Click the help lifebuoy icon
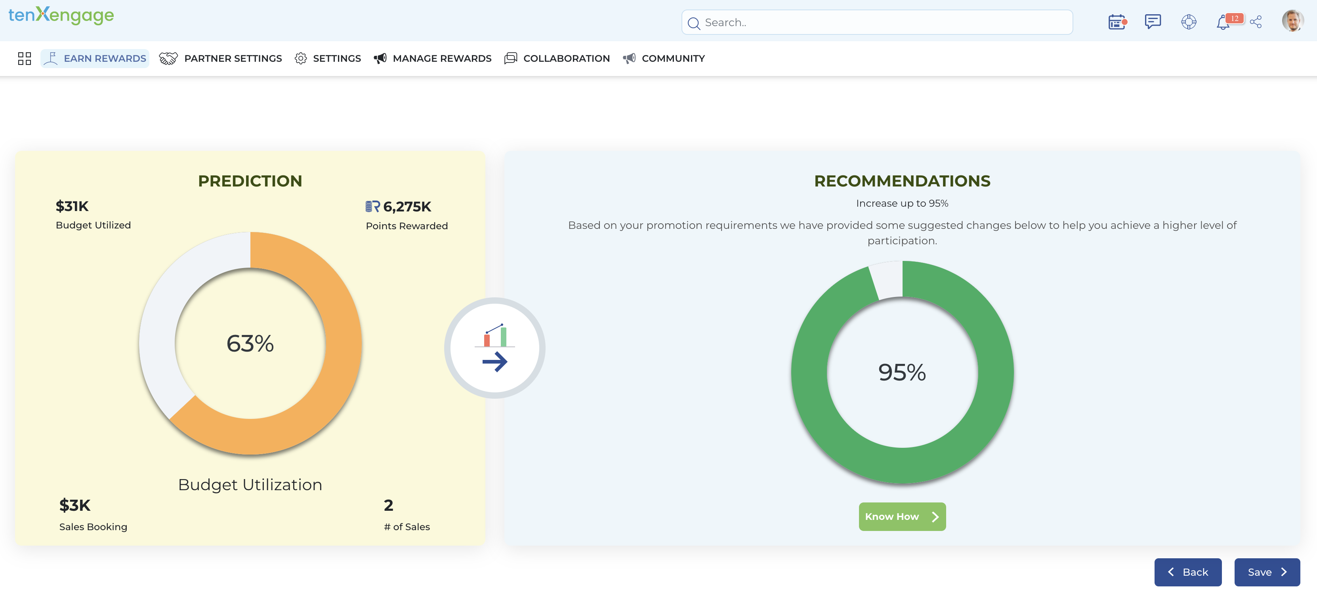The width and height of the screenshot is (1317, 605). pyautogui.click(x=1189, y=22)
